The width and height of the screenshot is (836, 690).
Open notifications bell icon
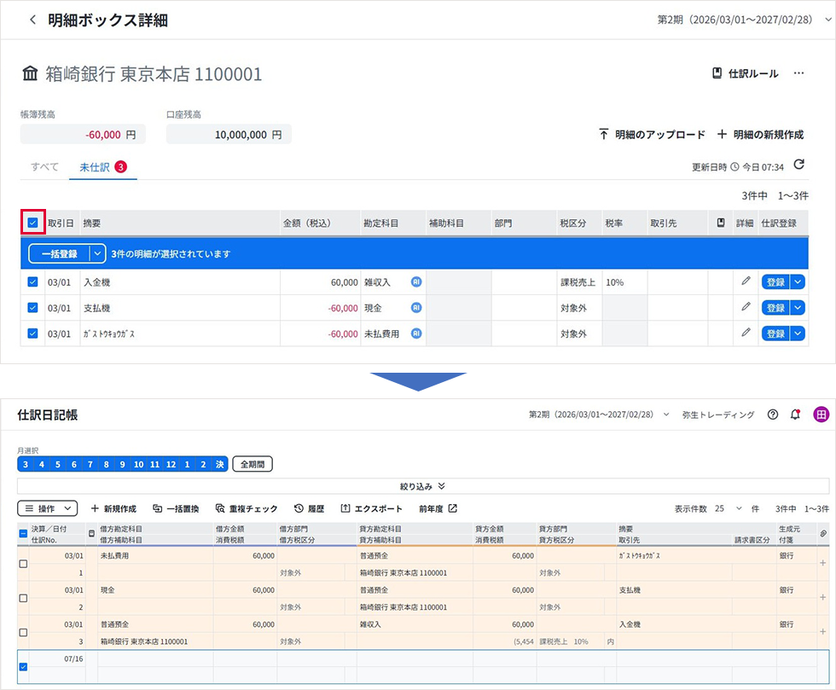click(x=795, y=415)
